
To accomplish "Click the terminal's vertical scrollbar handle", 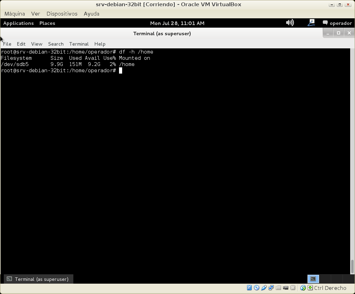I will click(x=352, y=266).
